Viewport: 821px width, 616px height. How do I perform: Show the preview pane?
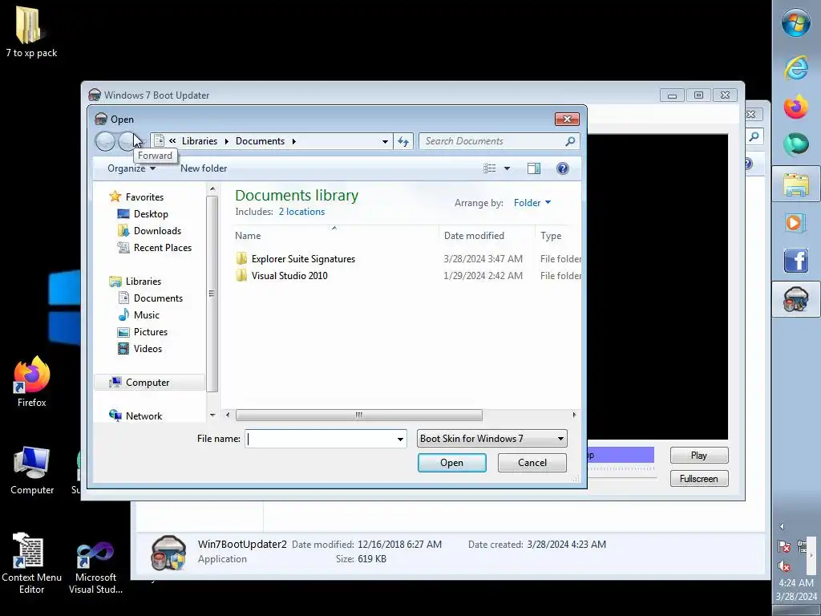pos(533,168)
